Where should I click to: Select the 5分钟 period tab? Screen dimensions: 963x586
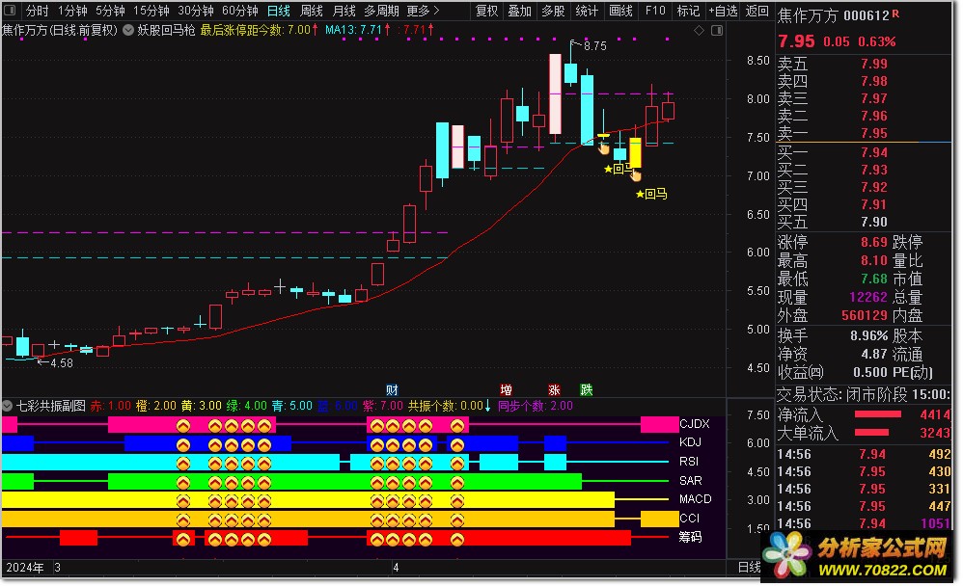pyautogui.click(x=111, y=11)
